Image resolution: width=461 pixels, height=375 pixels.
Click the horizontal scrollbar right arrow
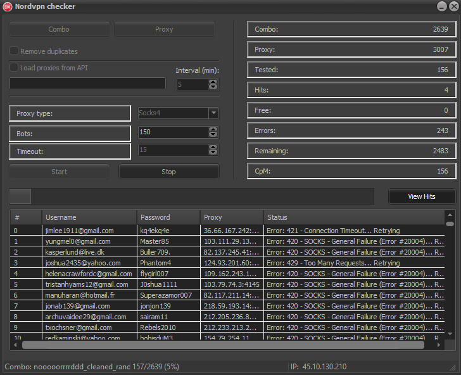tap(439, 345)
